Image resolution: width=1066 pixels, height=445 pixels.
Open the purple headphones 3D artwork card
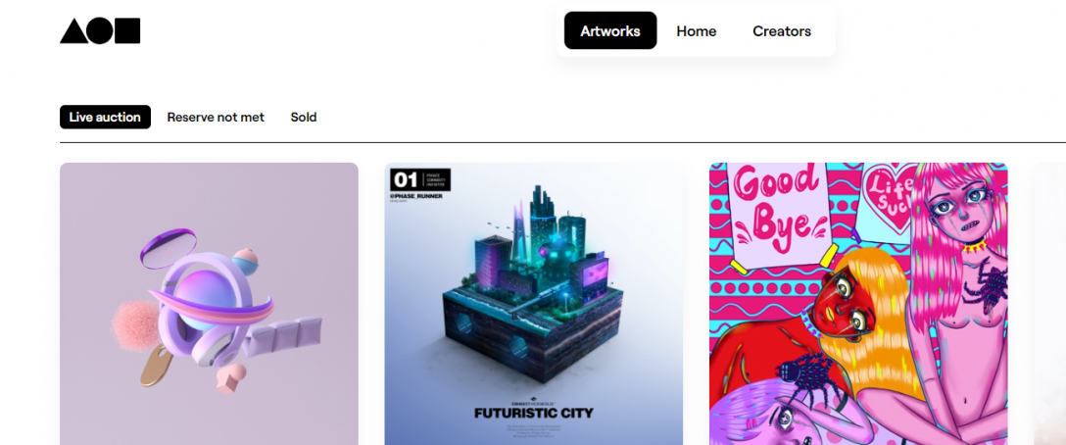[x=209, y=304]
